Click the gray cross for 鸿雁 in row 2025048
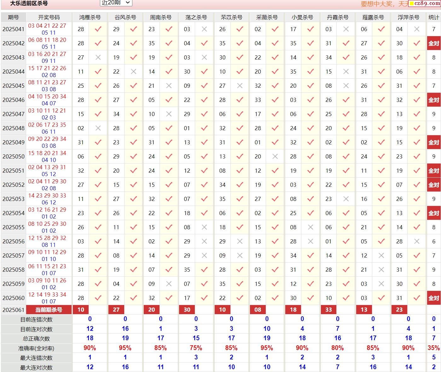This screenshot has height=372, width=441. 98,128
